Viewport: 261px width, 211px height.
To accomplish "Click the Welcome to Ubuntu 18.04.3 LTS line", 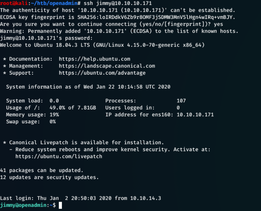I will tap(102, 45).
